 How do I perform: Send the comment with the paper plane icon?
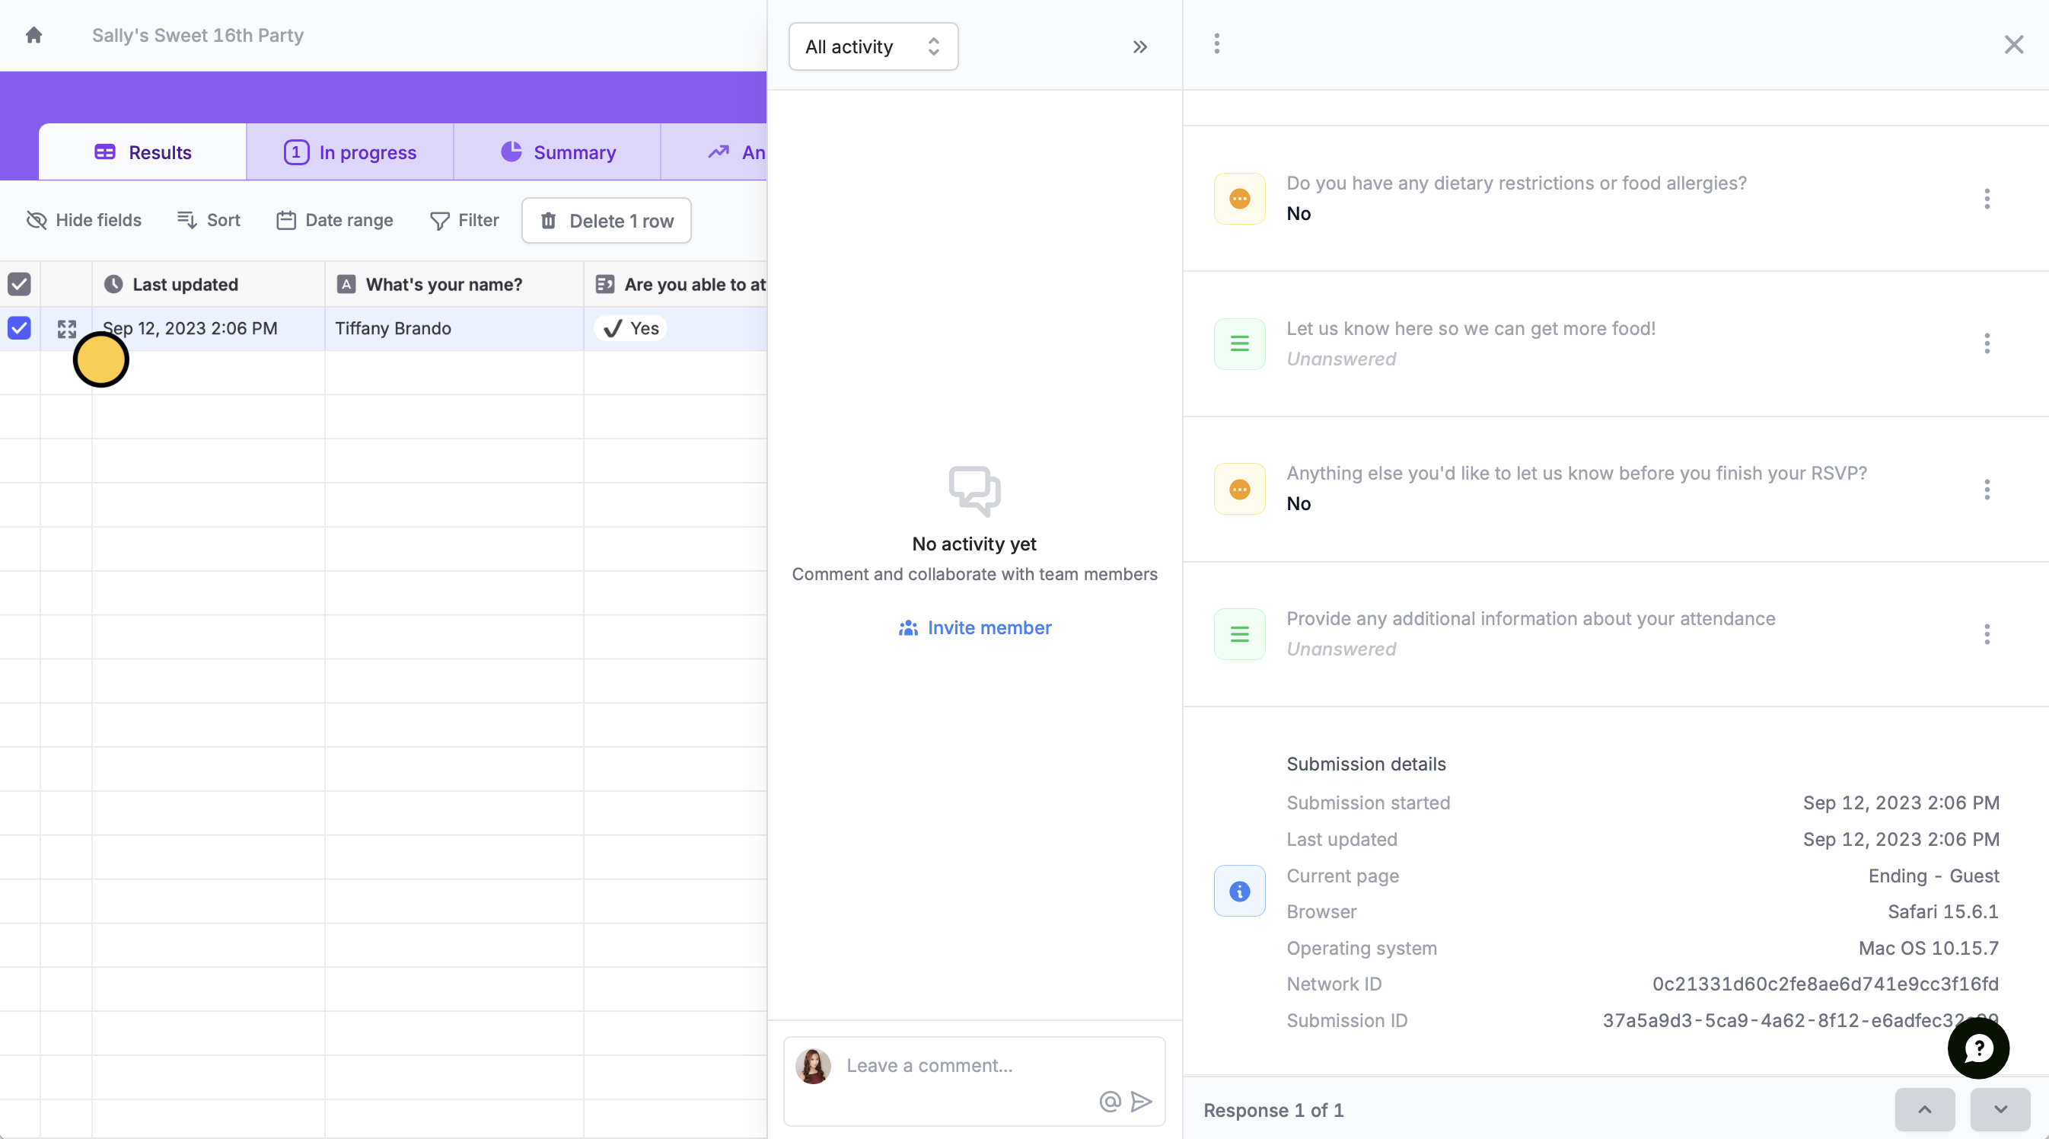tap(1141, 1102)
